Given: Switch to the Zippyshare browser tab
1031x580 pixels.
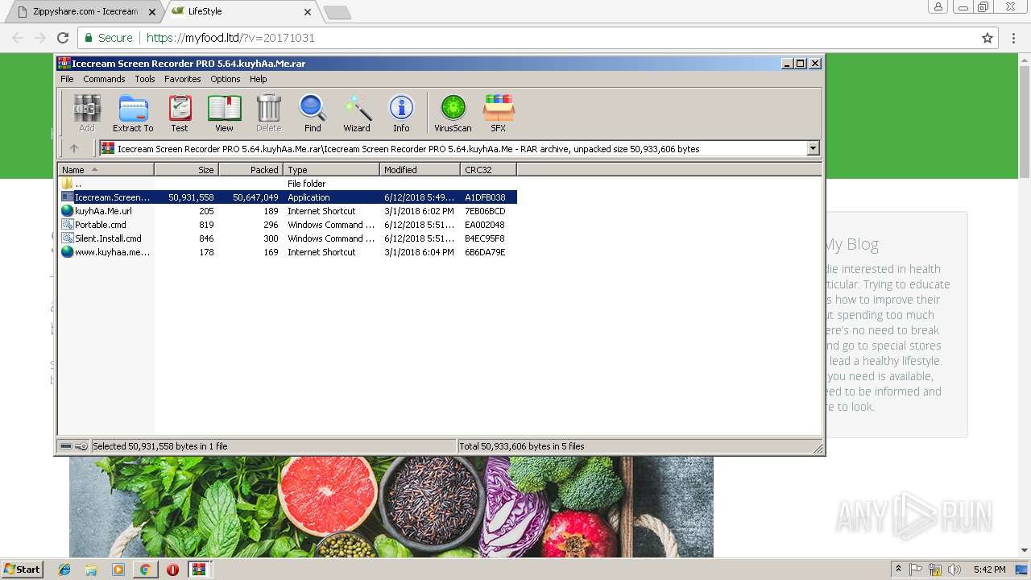Looking at the screenshot, I should point(85,12).
